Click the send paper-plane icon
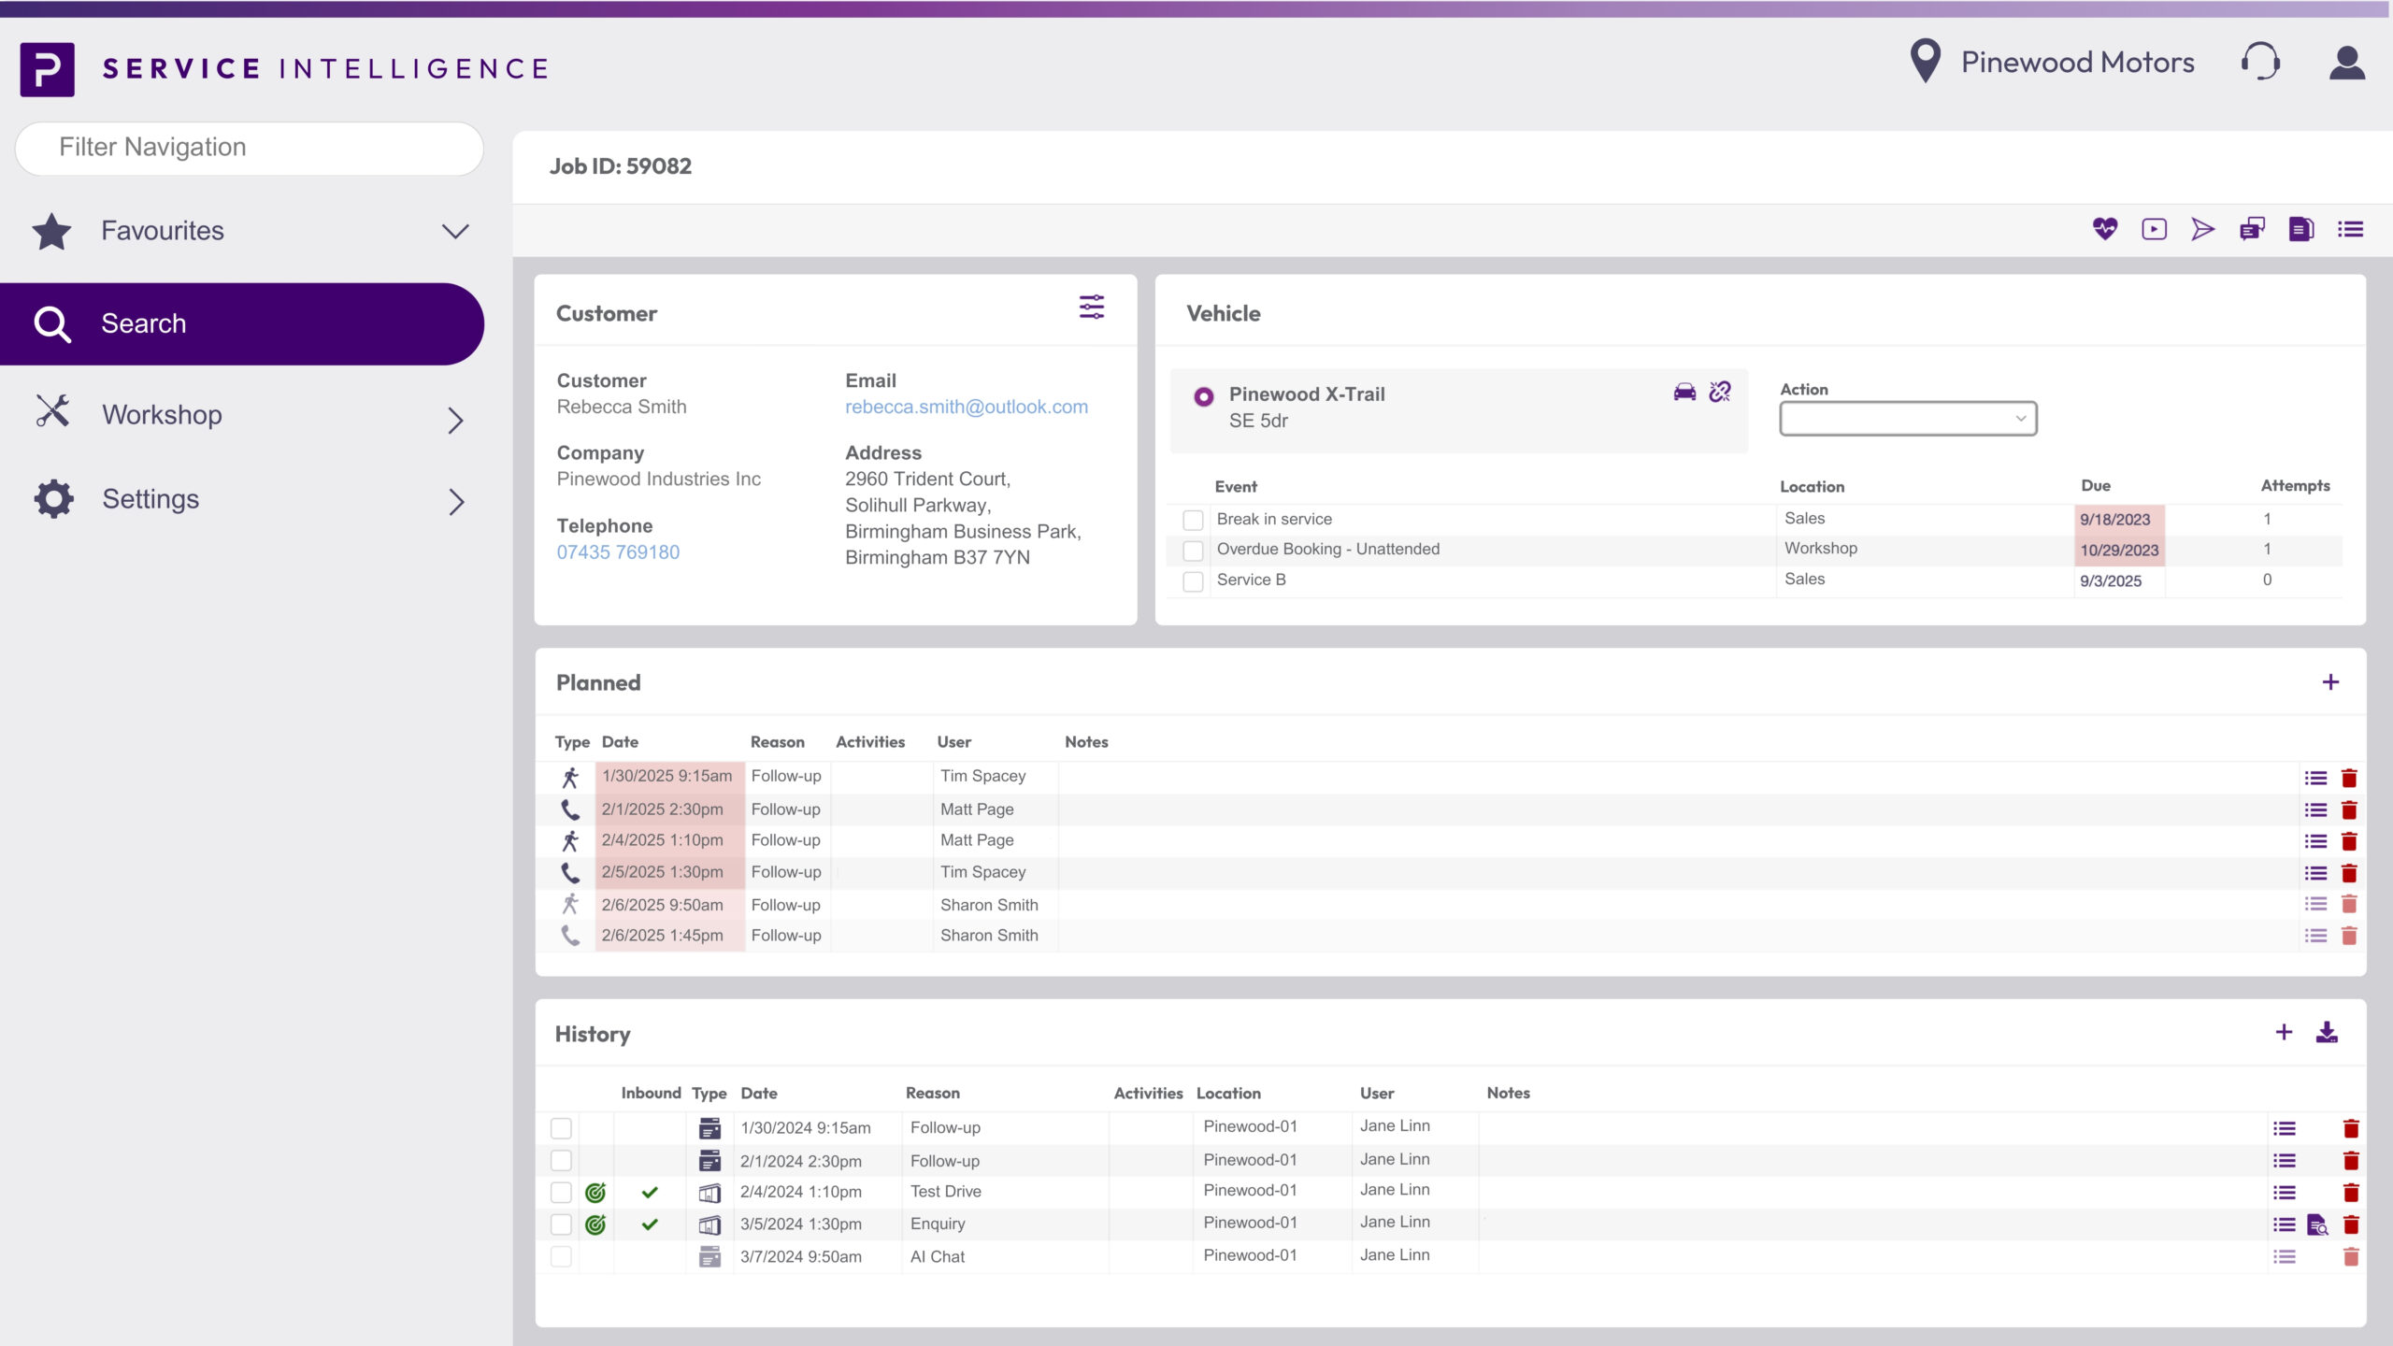This screenshot has width=2393, height=1346. (2202, 229)
